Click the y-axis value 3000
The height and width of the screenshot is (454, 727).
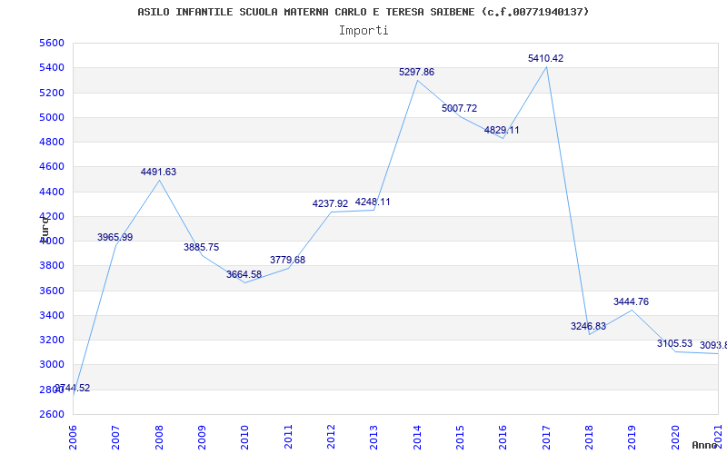point(52,365)
